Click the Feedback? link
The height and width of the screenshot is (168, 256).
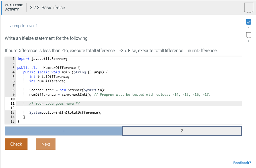tap(242, 163)
